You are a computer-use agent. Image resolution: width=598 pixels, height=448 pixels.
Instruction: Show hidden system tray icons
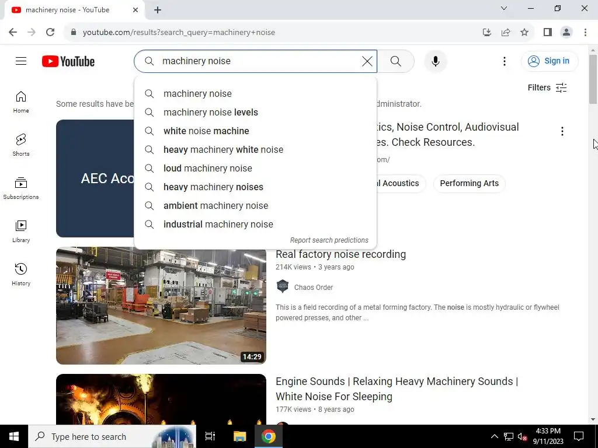tap(494, 436)
